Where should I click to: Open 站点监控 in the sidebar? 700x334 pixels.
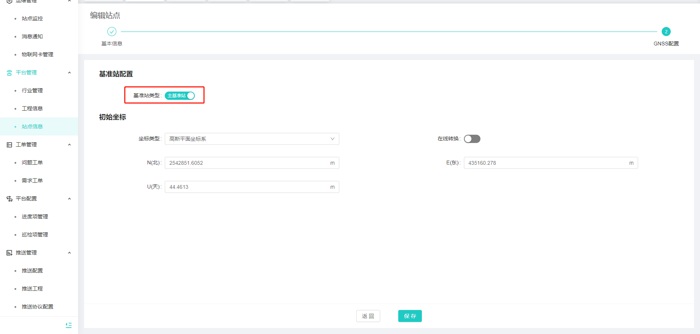tap(32, 18)
